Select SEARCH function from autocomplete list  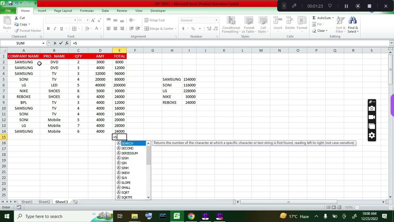tap(131, 143)
